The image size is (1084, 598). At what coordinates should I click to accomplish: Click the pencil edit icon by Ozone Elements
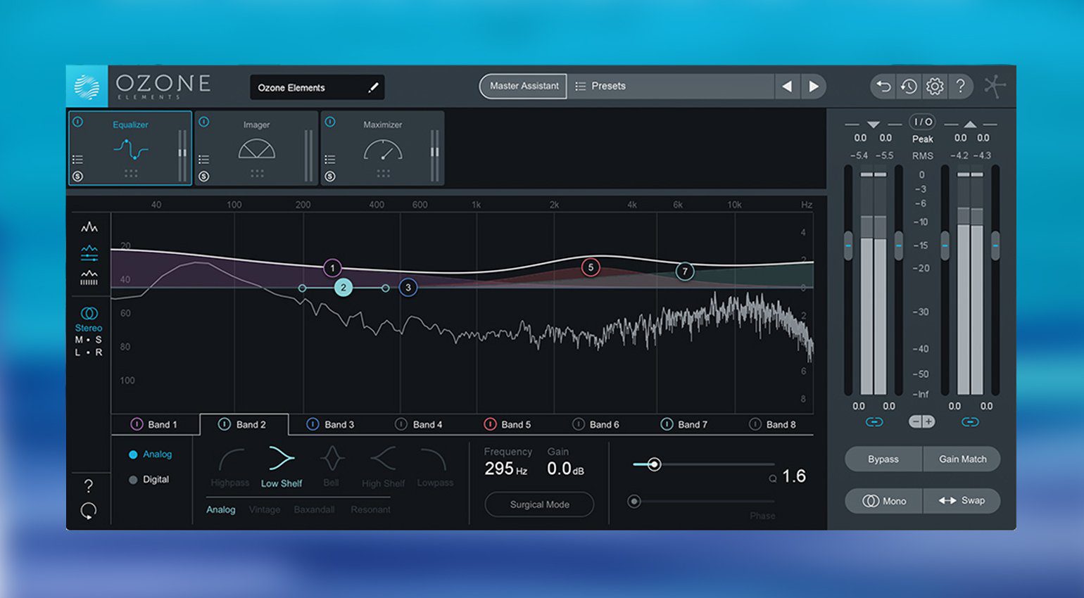point(373,88)
